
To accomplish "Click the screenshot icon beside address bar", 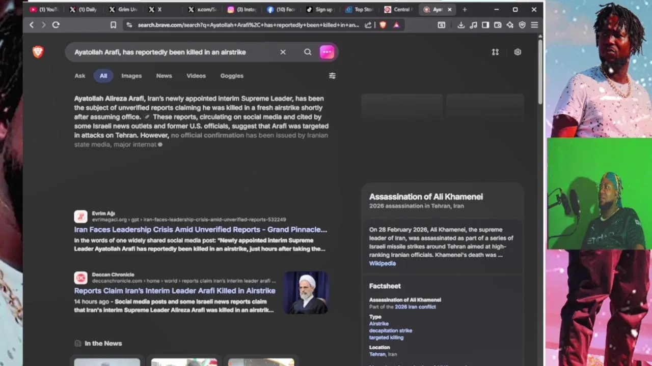I will click(x=442, y=25).
